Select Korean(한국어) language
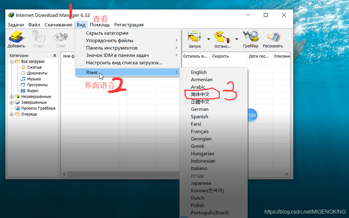 click(207, 191)
